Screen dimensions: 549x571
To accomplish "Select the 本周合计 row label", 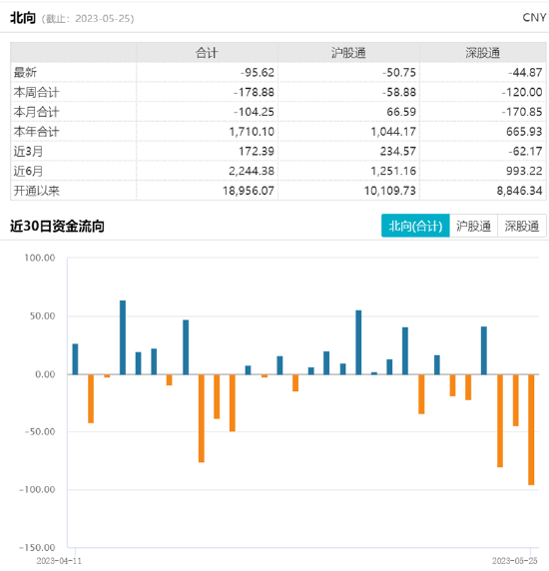I will (36, 92).
